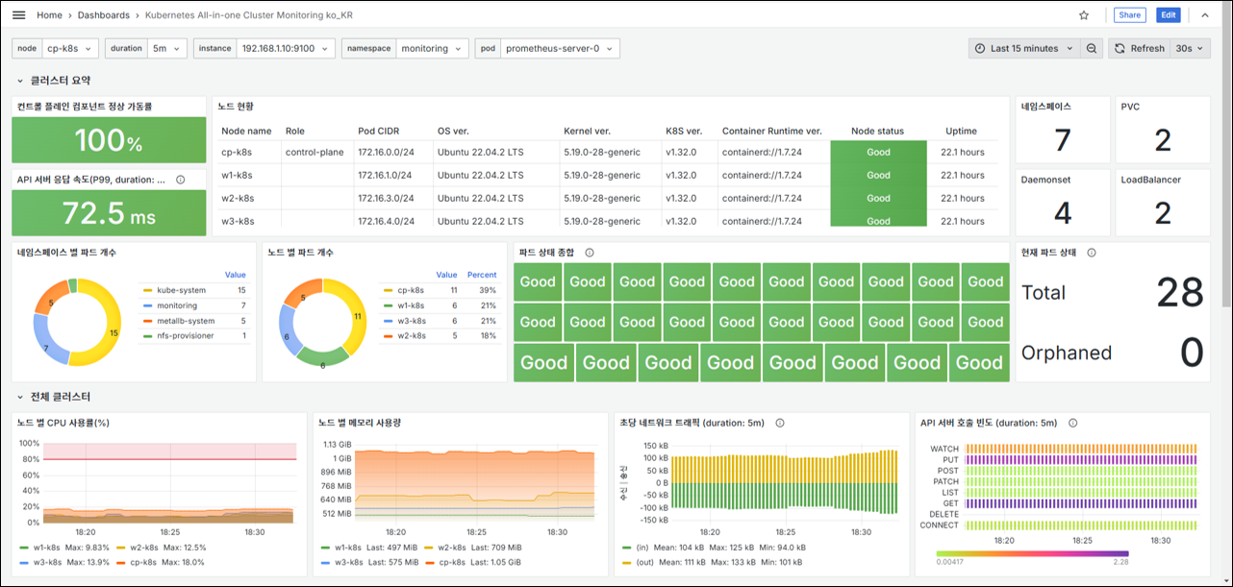Viewport: 1233px width, 587px height.
Task: Open info icon on 파드 상태 종합 panel
Action: point(590,253)
